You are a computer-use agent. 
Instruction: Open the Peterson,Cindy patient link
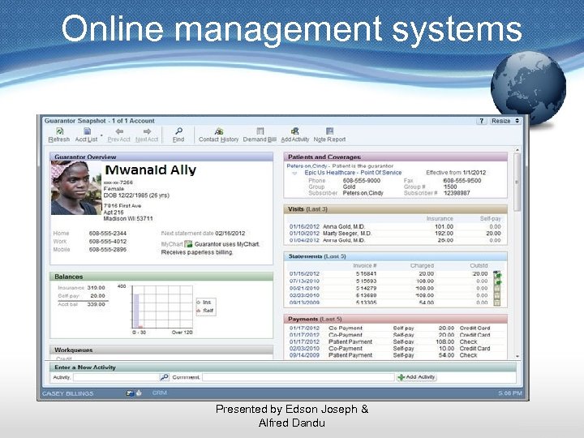click(x=307, y=166)
